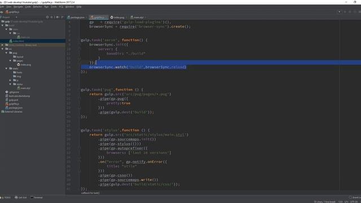Switch to the main.styl editor tab

(137, 17)
